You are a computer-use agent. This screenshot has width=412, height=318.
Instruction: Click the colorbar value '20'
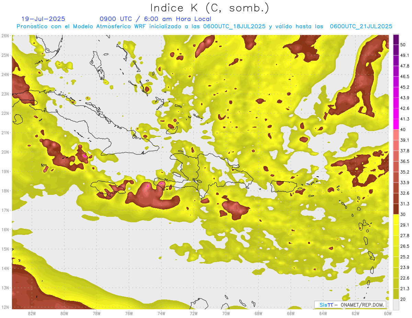[403, 299]
